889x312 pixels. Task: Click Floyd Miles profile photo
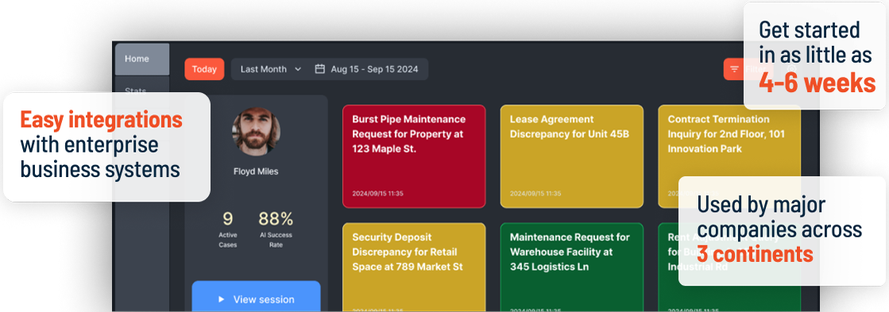(256, 131)
